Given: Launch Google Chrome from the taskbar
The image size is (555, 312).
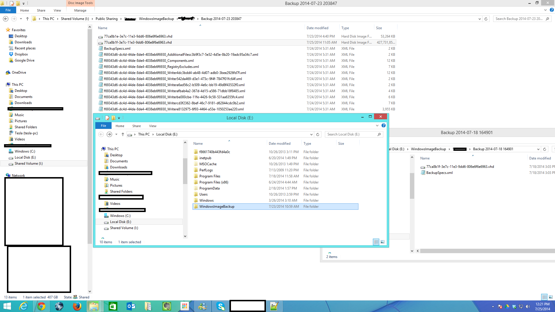Looking at the screenshot, I should point(41,306).
